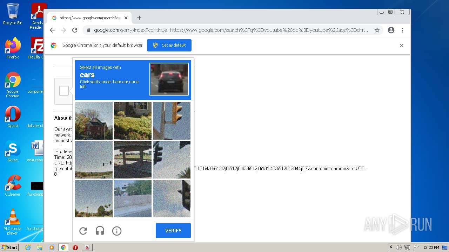Screen dimensions: 449x252
Task: Select the tile with palm trees
Action: [x=94, y=198]
